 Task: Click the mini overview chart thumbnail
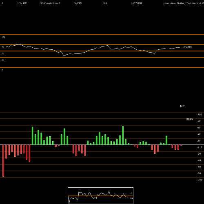[101, 195]
